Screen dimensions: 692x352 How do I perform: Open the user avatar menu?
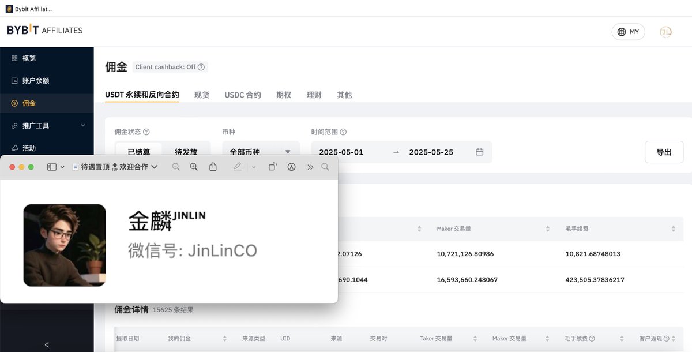665,32
